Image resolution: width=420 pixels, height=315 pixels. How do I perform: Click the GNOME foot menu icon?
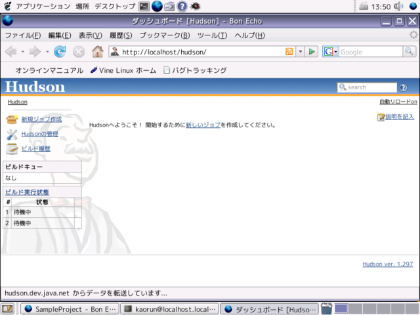pos(7,6)
